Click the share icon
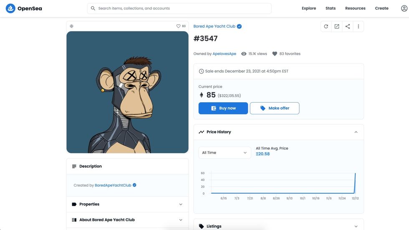The width and height of the screenshot is (409, 230). coord(348,26)
